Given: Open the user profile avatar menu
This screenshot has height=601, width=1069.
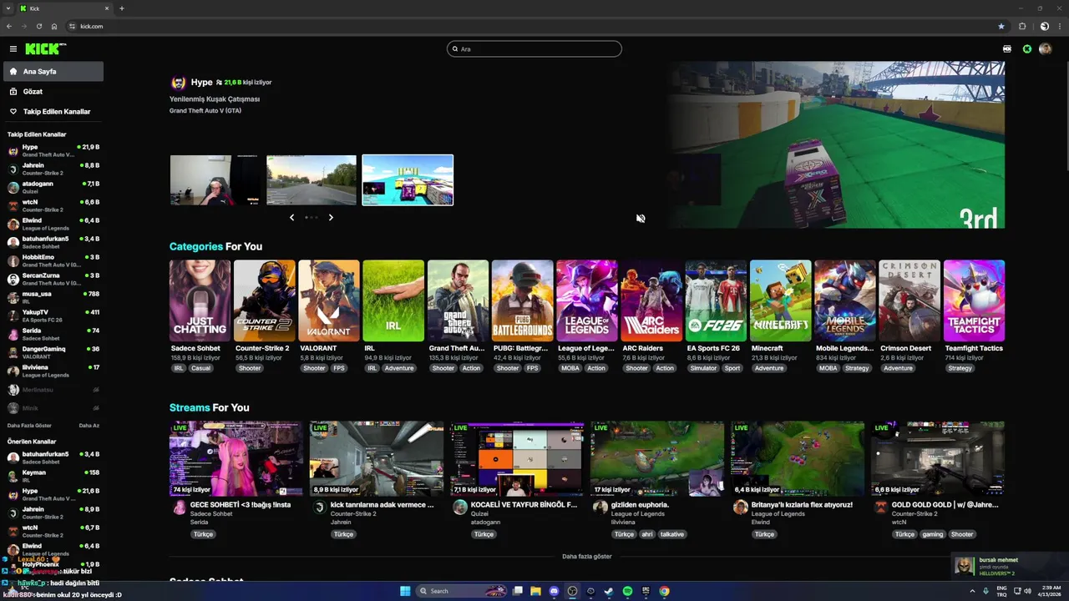Looking at the screenshot, I should pos(1045,49).
